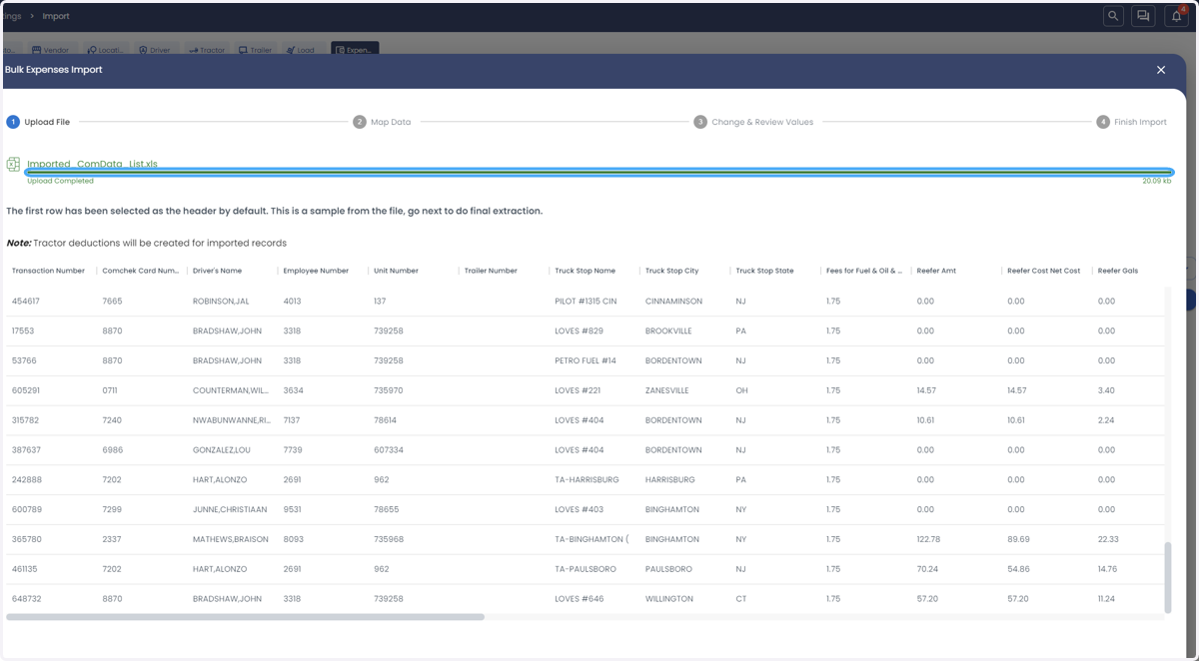Select the Upload File step label
Image resolution: width=1199 pixels, height=661 pixels.
click(47, 122)
